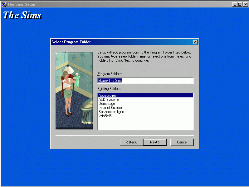Select ACD Systems folder in list
Viewport: 249px width, 187px height.
109,100
